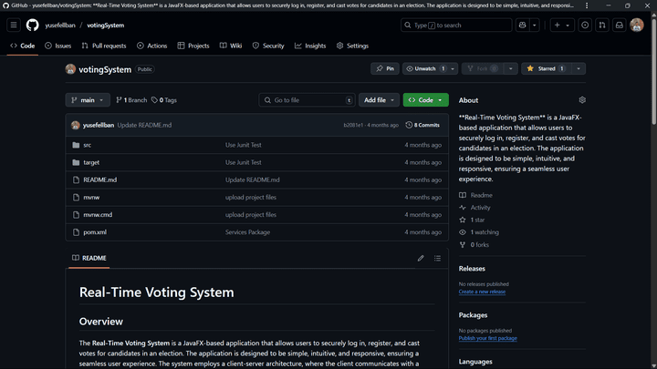Open yusefellban owner breadcrumb link
Image resolution: width=657 pixels, height=369 pixels.
60,26
